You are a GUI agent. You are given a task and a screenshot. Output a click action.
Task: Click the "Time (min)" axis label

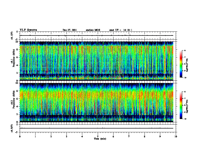[100, 139]
